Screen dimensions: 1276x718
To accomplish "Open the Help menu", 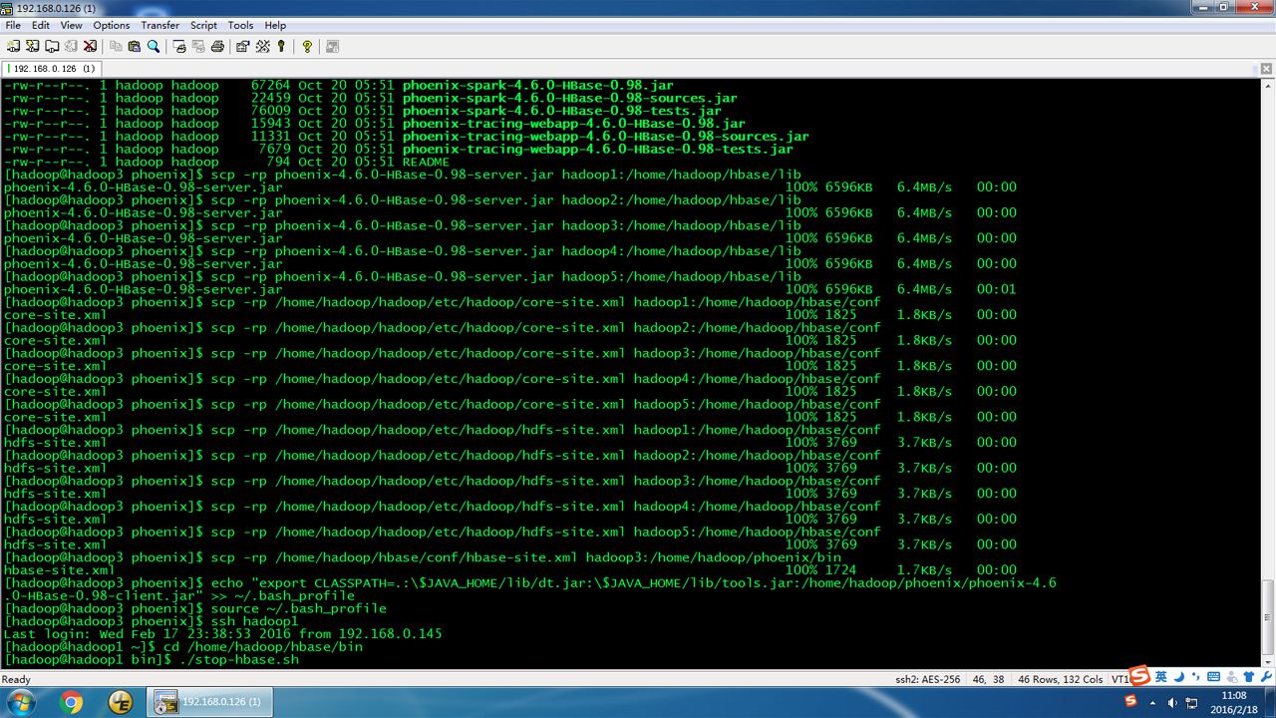I will point(276,25).
